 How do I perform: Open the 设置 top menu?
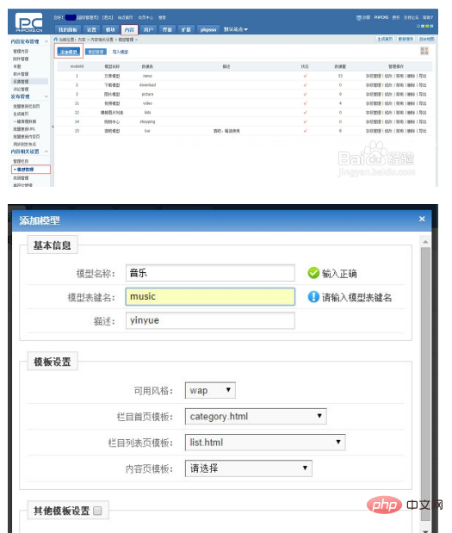91,29
